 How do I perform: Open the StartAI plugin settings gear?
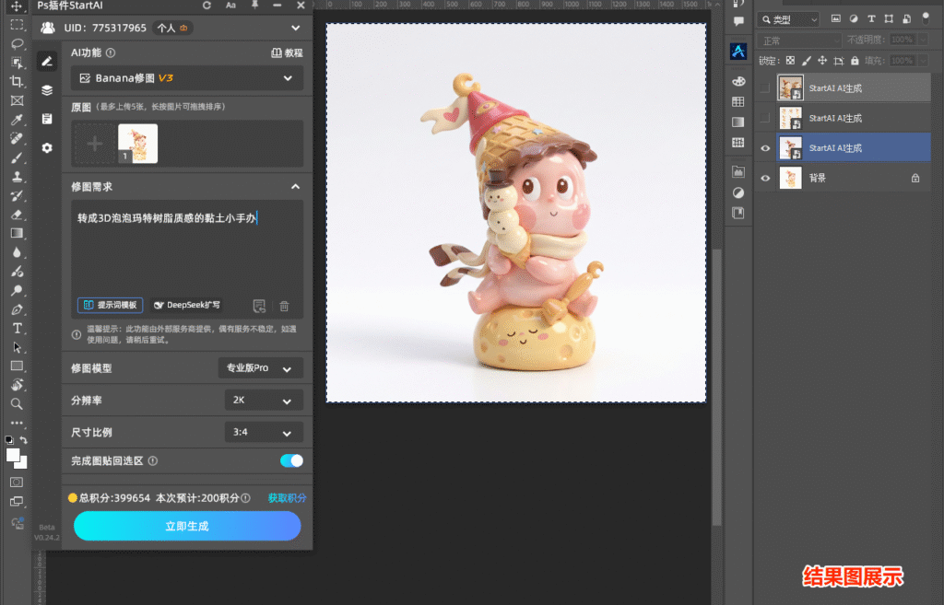(x=47, y=148)
